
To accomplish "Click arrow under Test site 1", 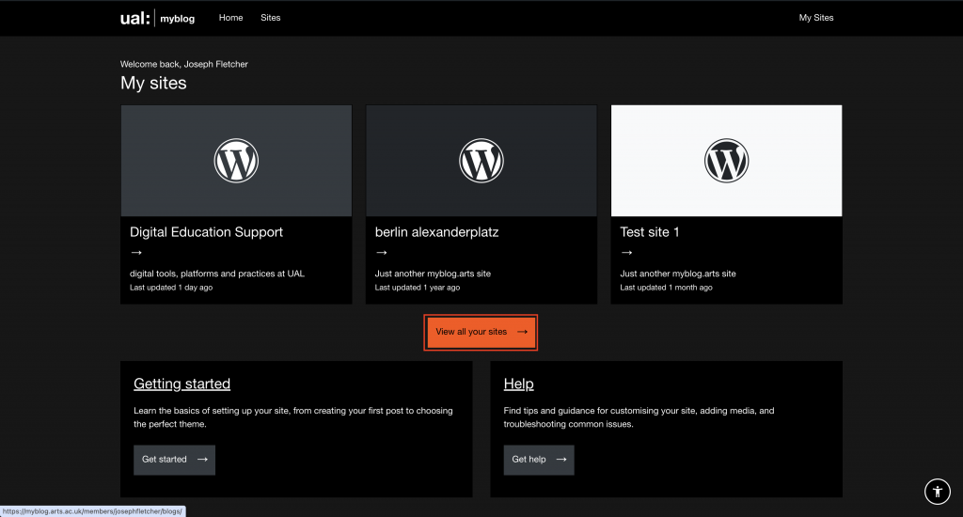I will [x=626, y=252].
